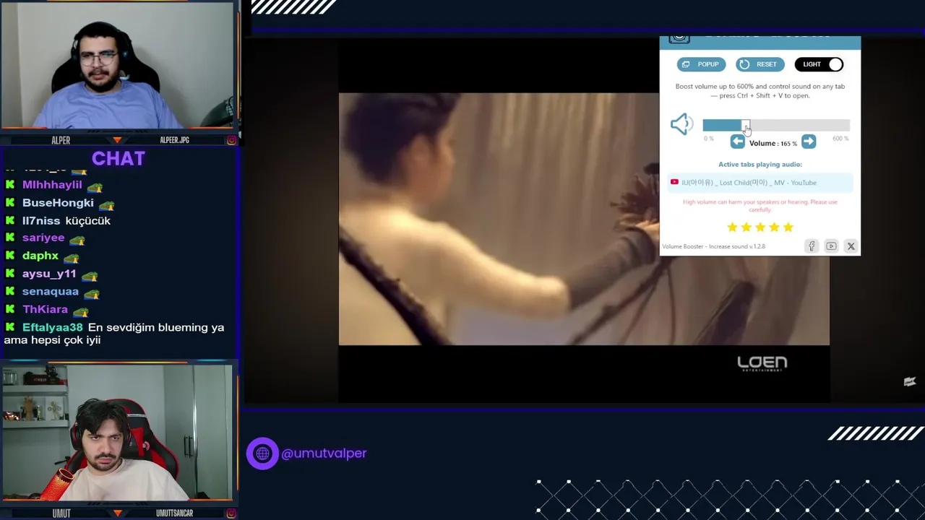Click chat username senaquaa
The image size is (925, 520).
point(51,291)
